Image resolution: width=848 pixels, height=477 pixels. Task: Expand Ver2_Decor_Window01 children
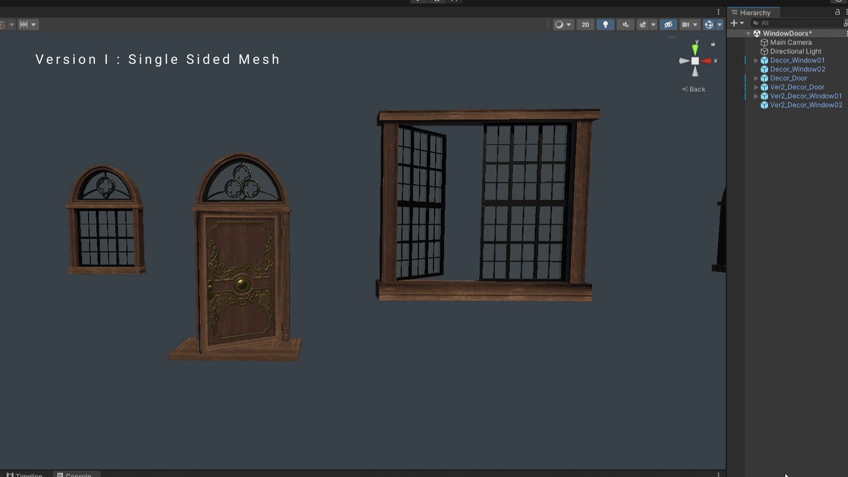click(x=756, y=96)
